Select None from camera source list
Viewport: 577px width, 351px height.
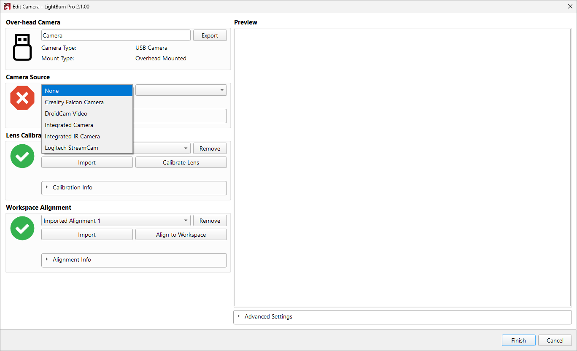[87, 91]
